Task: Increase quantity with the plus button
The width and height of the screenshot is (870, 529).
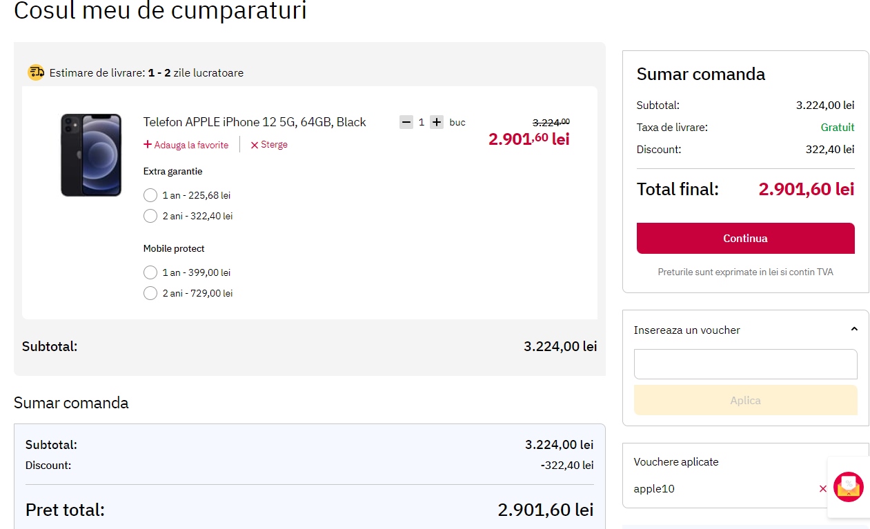Action: (x=437, y=122)
